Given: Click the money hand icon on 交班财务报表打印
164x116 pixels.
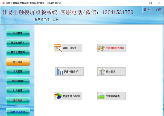Looking at the screenshot, I should tap(101, 48).
